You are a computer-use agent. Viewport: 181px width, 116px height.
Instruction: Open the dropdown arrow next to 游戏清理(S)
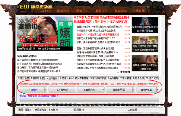134,89
